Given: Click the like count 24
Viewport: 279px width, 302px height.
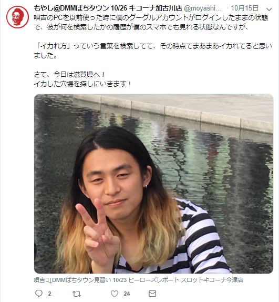Looking at the screenshot, I should [127, 294].
